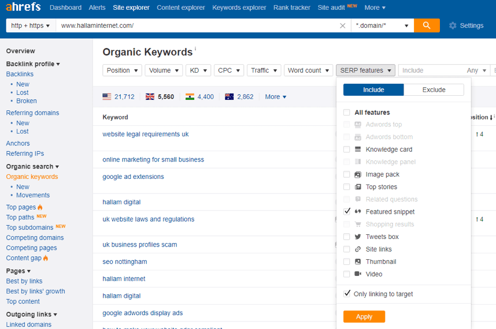The image size is (496, 329).
Task: Open the Any match dropdown
Action: (476, 70)
